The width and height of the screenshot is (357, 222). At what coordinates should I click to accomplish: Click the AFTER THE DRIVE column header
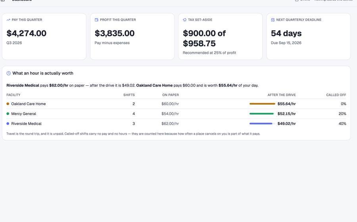pyautogui.click(x=282, y=95)
